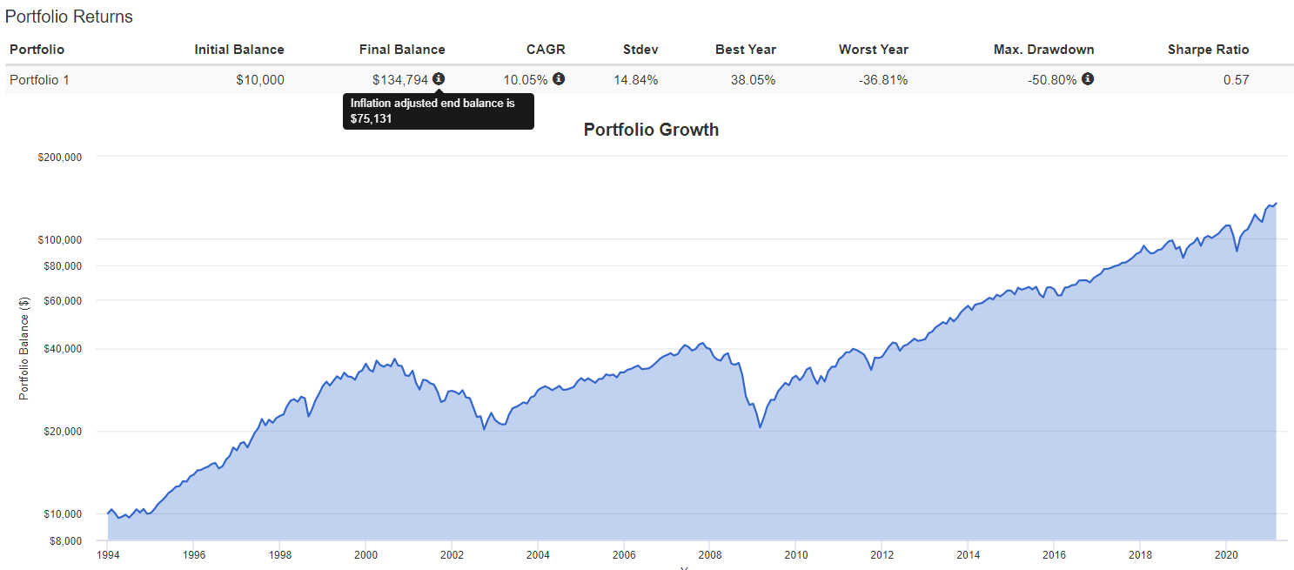1294x570 pixels.
Task: Click the $10,000 Initial Balance value
Action: 259,80
